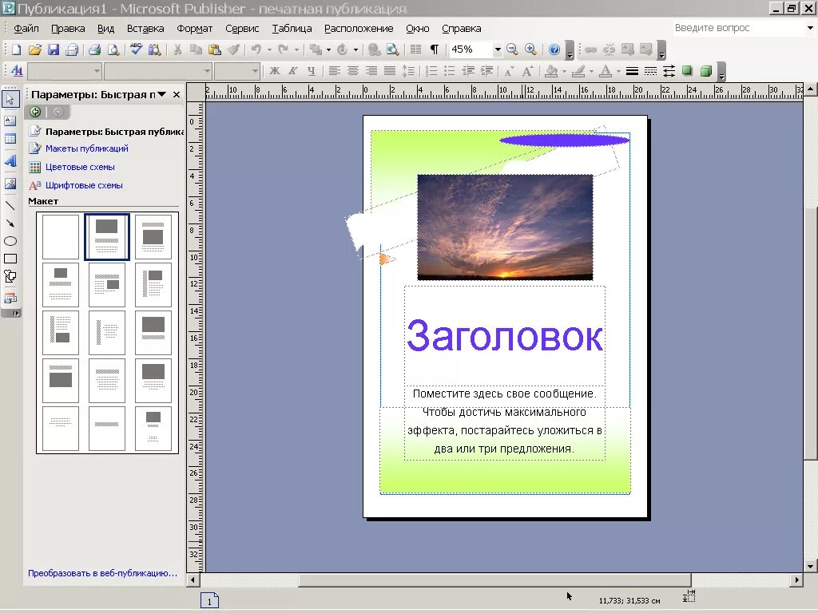Click the Dash Style icon
Screen dimensions: 818x613
pos(650,71)
